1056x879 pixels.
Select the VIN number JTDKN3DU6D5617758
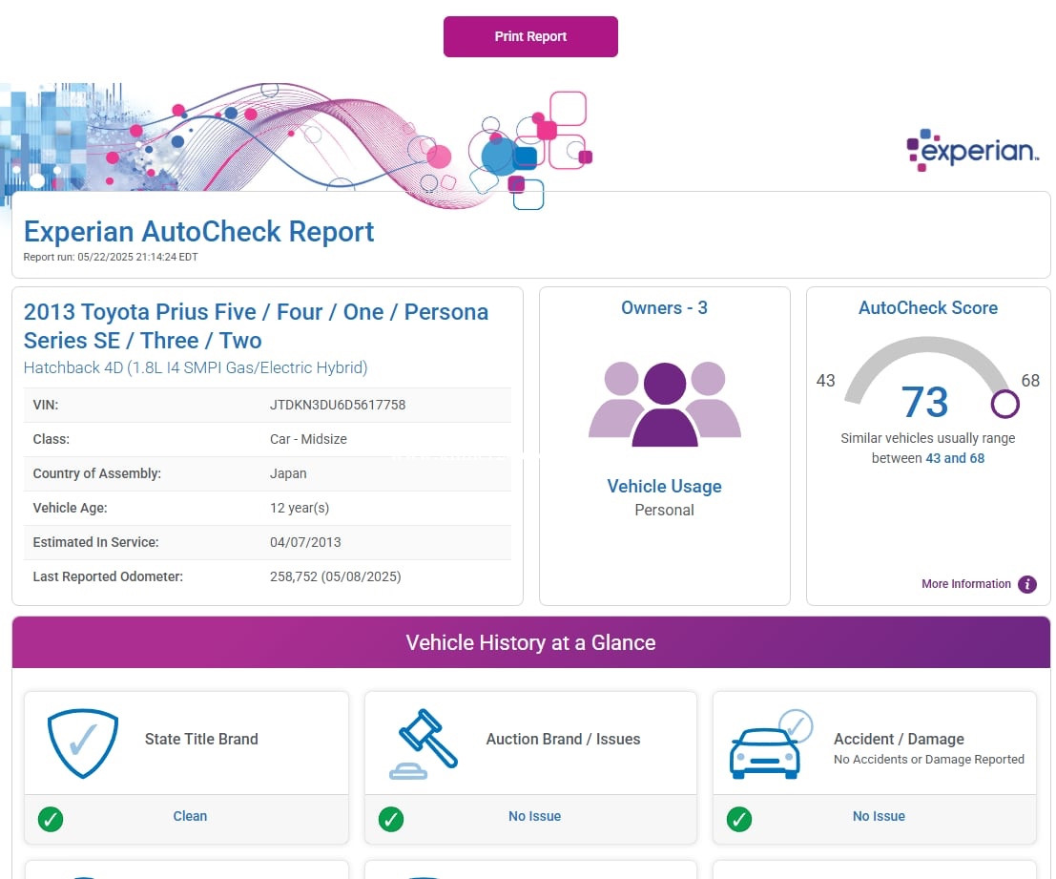pos(338,405)
